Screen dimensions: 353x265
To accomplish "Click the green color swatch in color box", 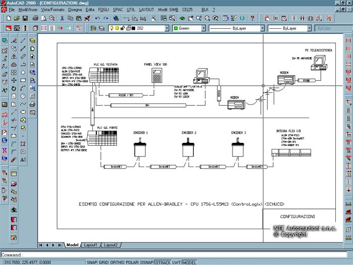I will [x=176, y=28].
